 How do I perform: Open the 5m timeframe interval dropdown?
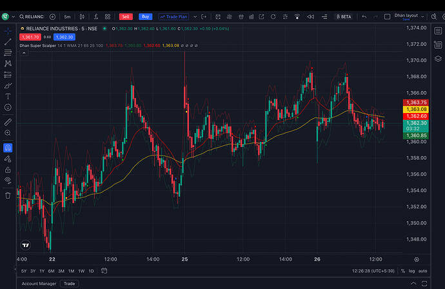tap(67, 17)
